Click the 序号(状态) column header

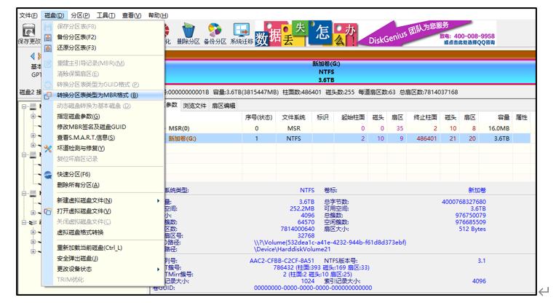[258, 117]
